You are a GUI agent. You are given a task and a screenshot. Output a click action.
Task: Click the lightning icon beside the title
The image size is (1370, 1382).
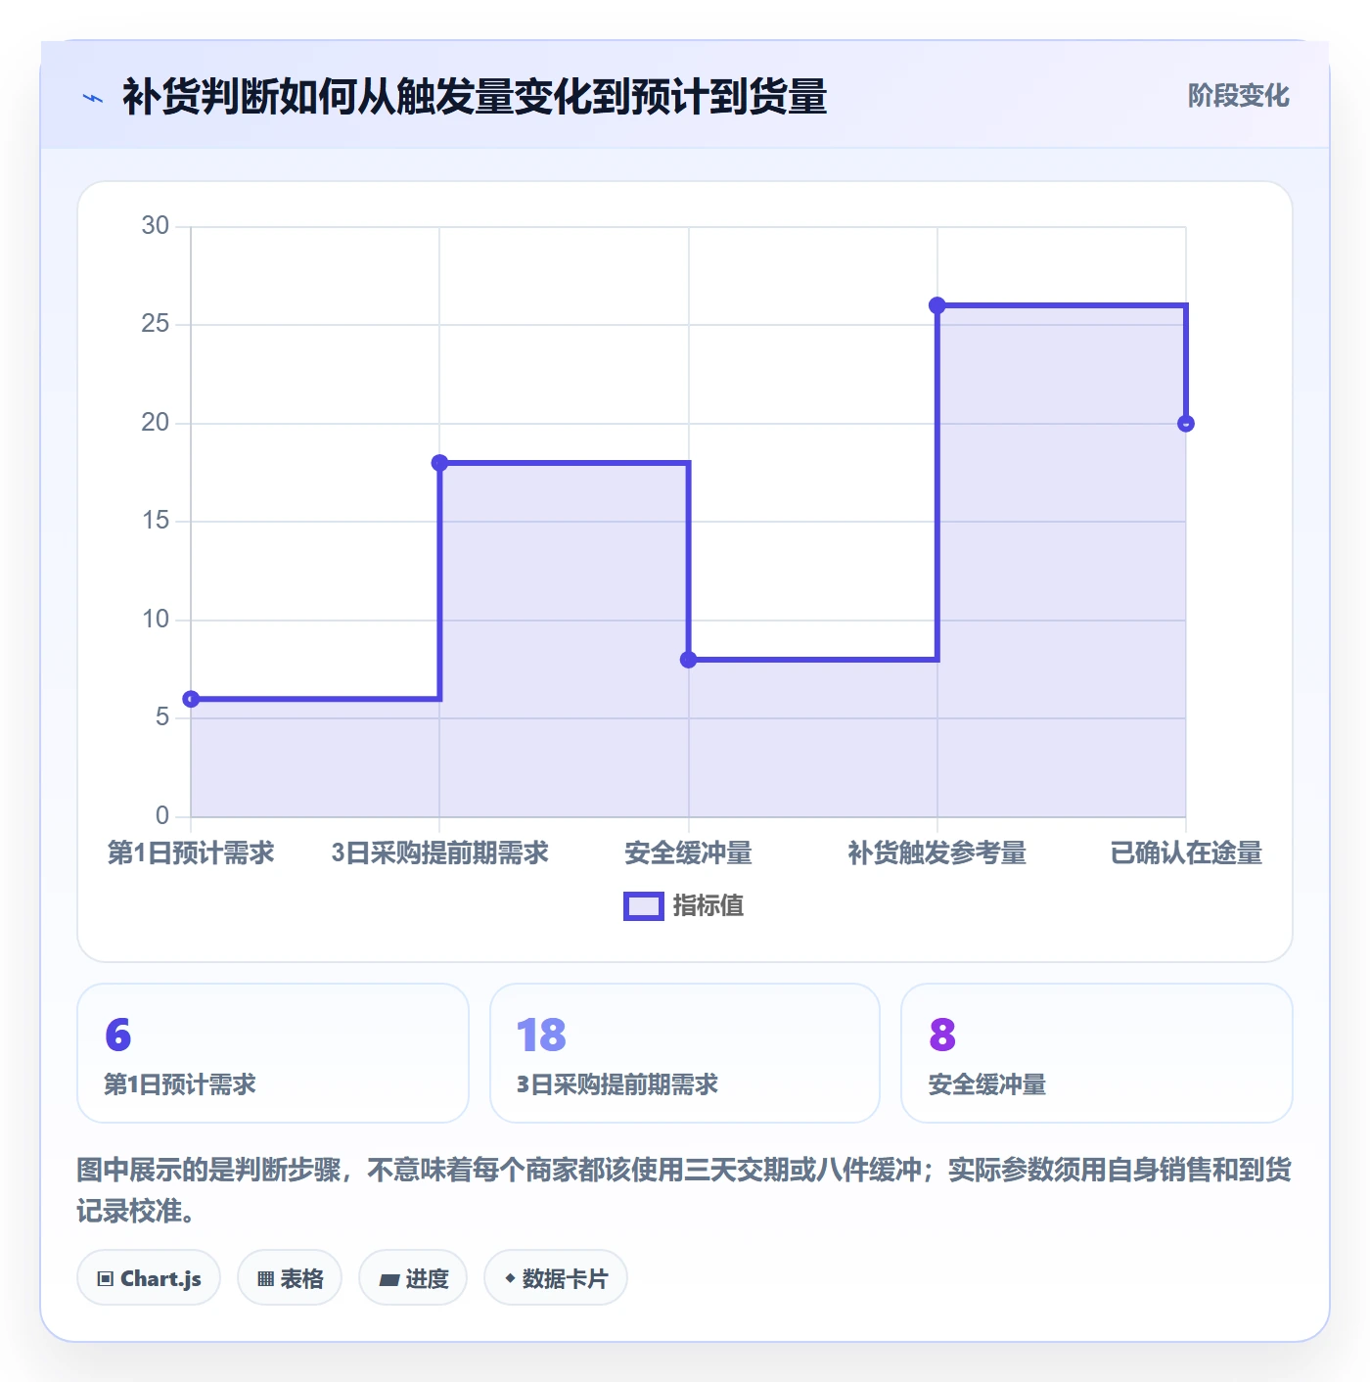click(x=93, y=98)
